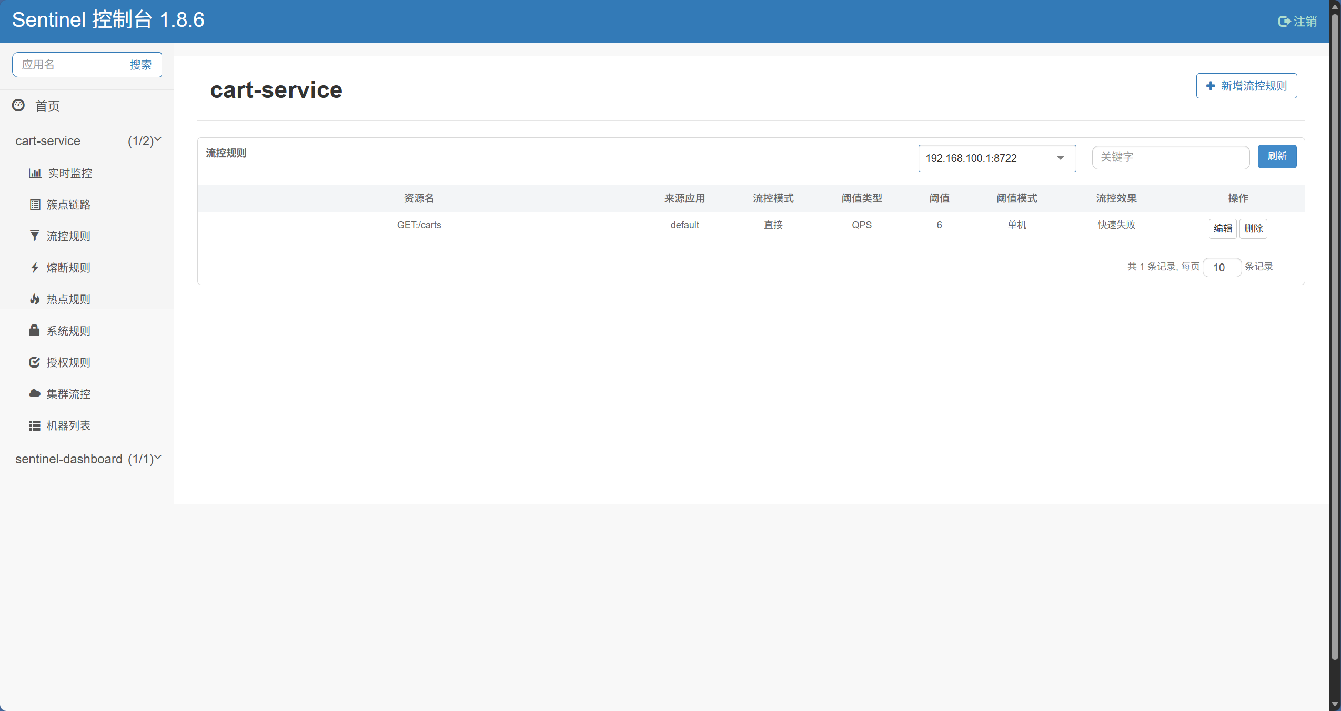
Task: Click the 关键字 keyword search field
Action: point(1170,157)
